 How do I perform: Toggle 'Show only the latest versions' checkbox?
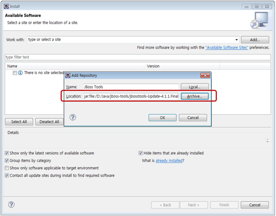coord(7,153)
